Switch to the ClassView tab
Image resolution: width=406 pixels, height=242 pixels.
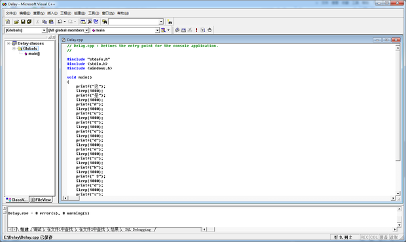[17, 200]
